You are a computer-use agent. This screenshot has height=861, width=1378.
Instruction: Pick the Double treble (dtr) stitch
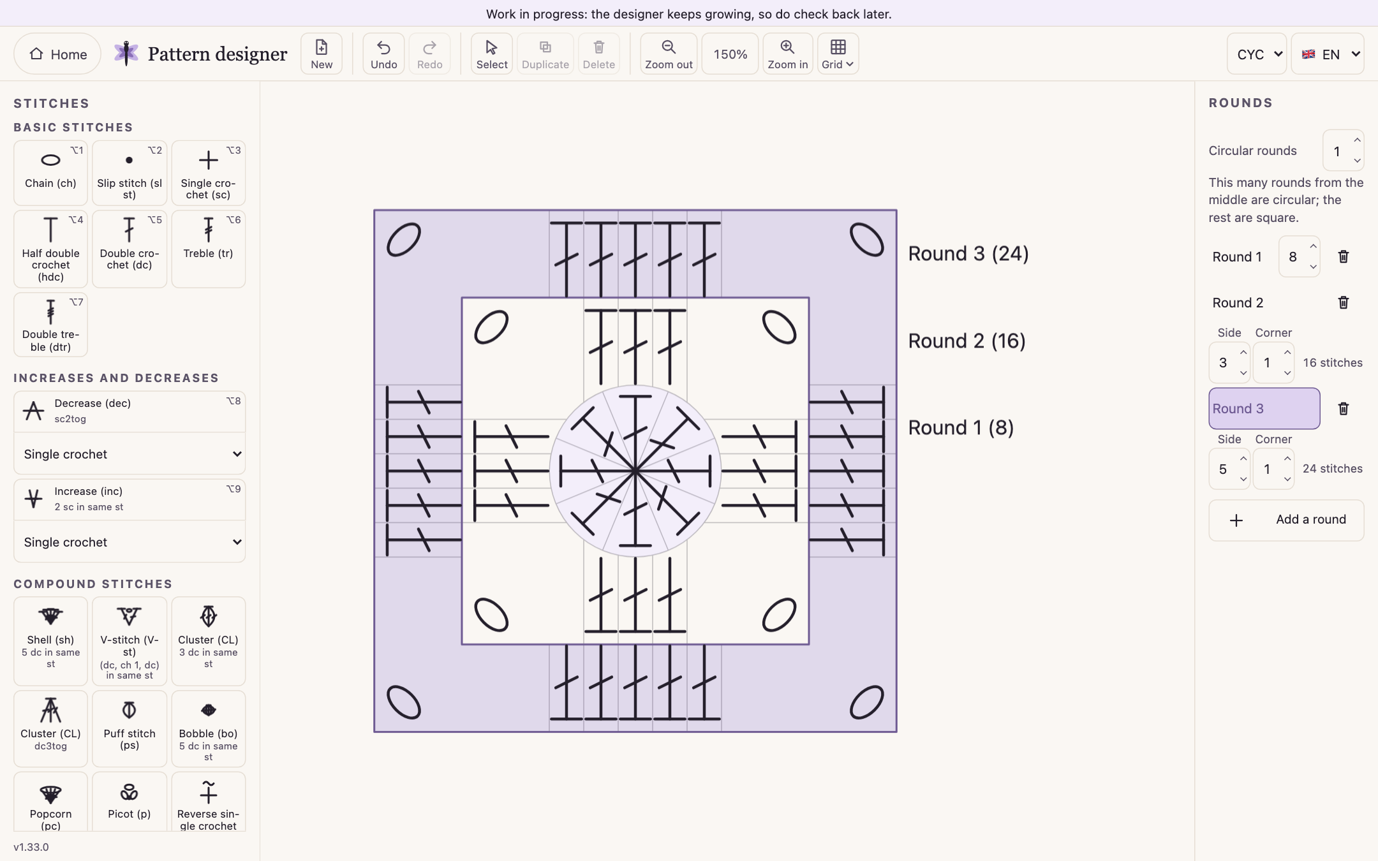(50, 325)
